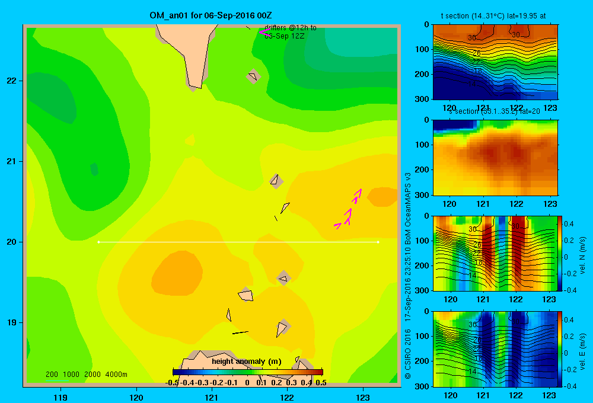This screenshot has width=593, height=403.
Task: Click longitude label 121 below the main map
Action: tap(212, 397)
